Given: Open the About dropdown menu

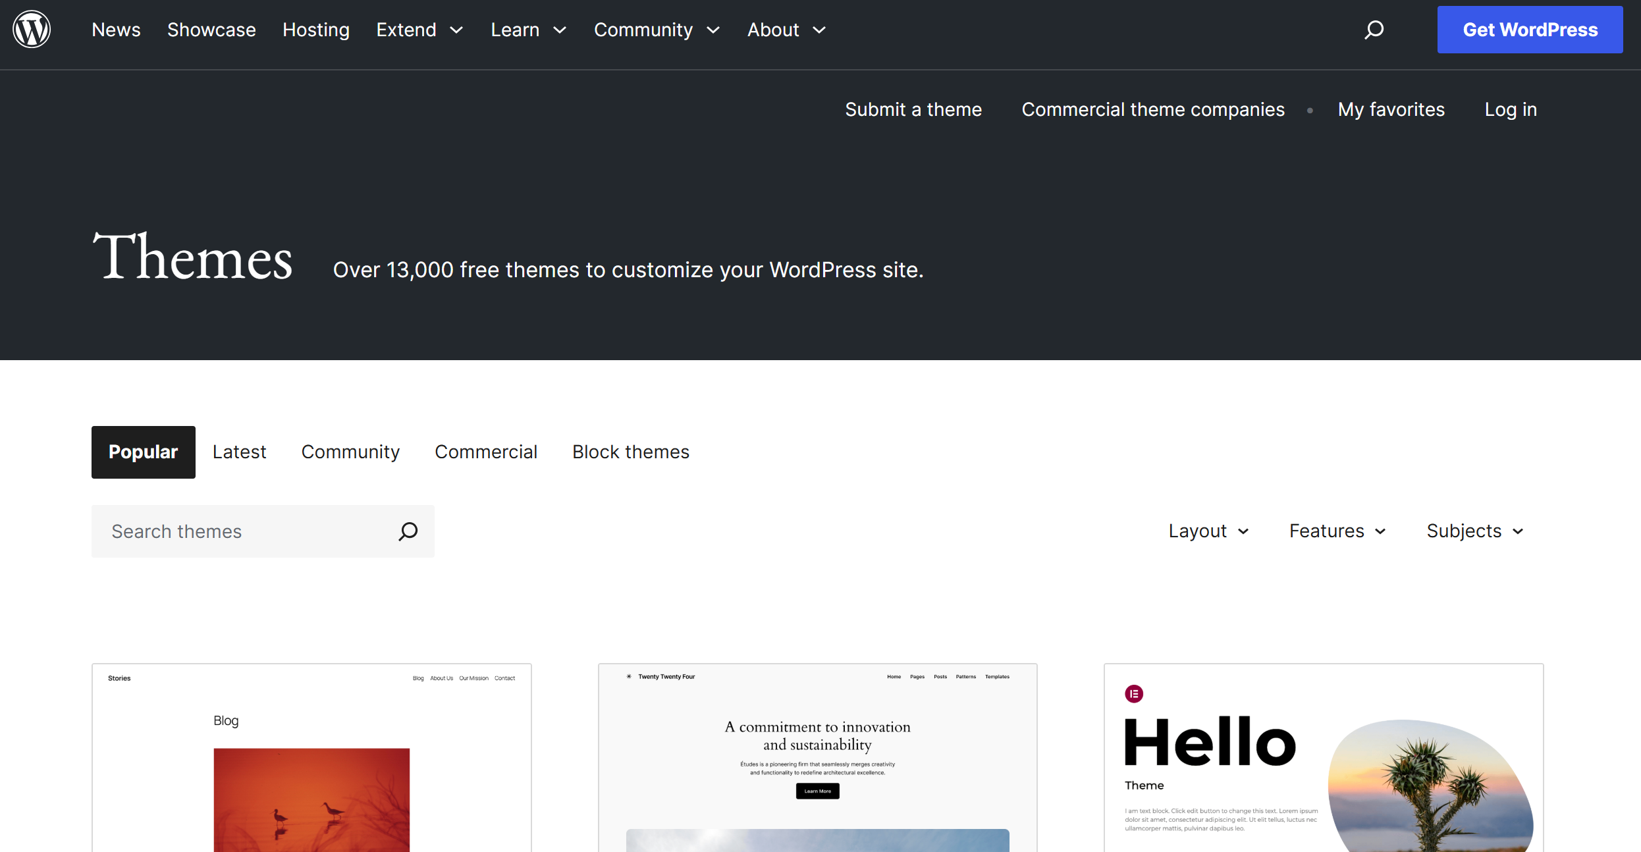Looking at the screenshot, I should point(786,30).
